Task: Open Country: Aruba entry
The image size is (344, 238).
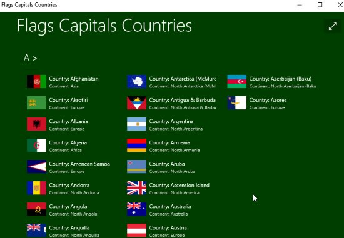Action: [x=171, y=167]
